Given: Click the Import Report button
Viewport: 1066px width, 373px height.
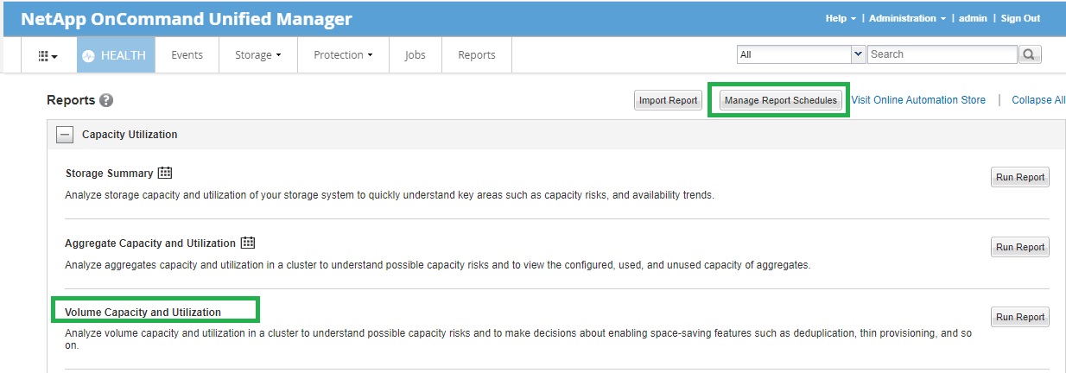Looking at the screenshot, I should point(667,100).
